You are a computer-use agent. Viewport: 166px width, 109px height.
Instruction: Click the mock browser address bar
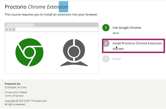pyautogui.click(x=57, y=30)
